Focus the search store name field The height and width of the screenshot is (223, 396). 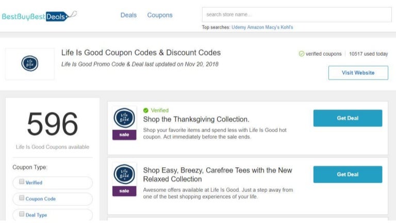point(297,14)
